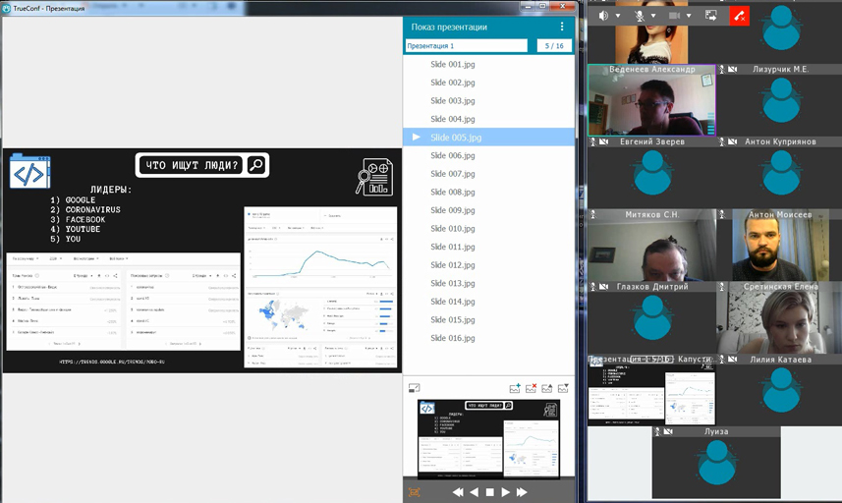
Task: Click the Глазков Дмитрий camera-off icon
Action: pos(604,287)
